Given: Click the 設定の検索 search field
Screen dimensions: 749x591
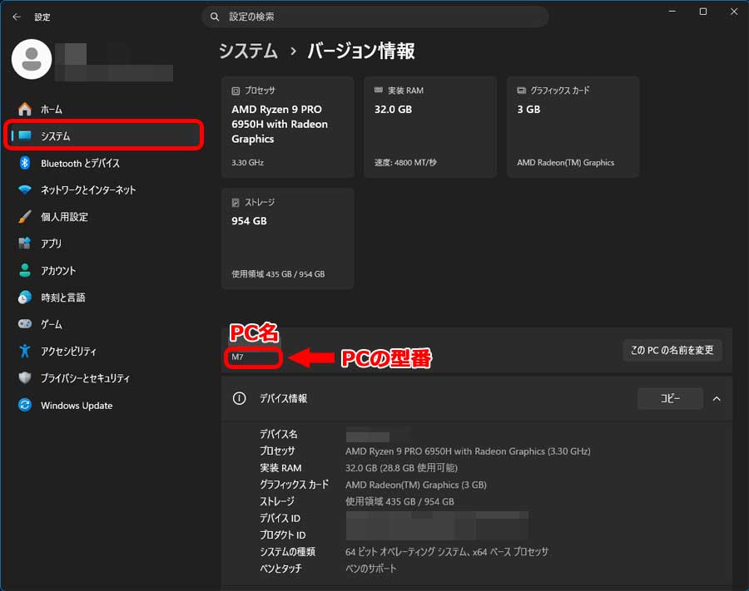Looking at the screenshot, I should [x=375, y=17].
